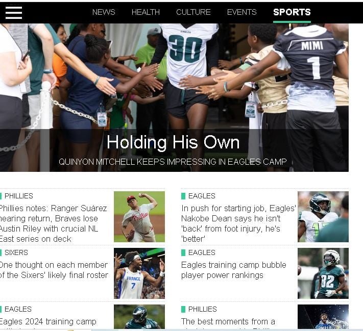
Task: Open the HEALTH section
Action: click(x=146, y=12)
